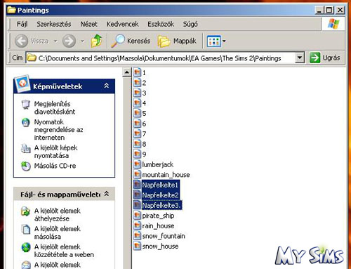Viewport: 351px width, 269px height.
Task: Select the Napfelkelte3. file name
Action: [x=161, y=205]
